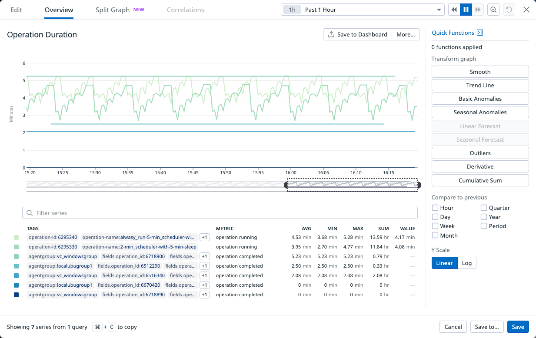Apply the Smooth transform function
The width and height of the screenshot is (536, 338).
click(480, 72)
